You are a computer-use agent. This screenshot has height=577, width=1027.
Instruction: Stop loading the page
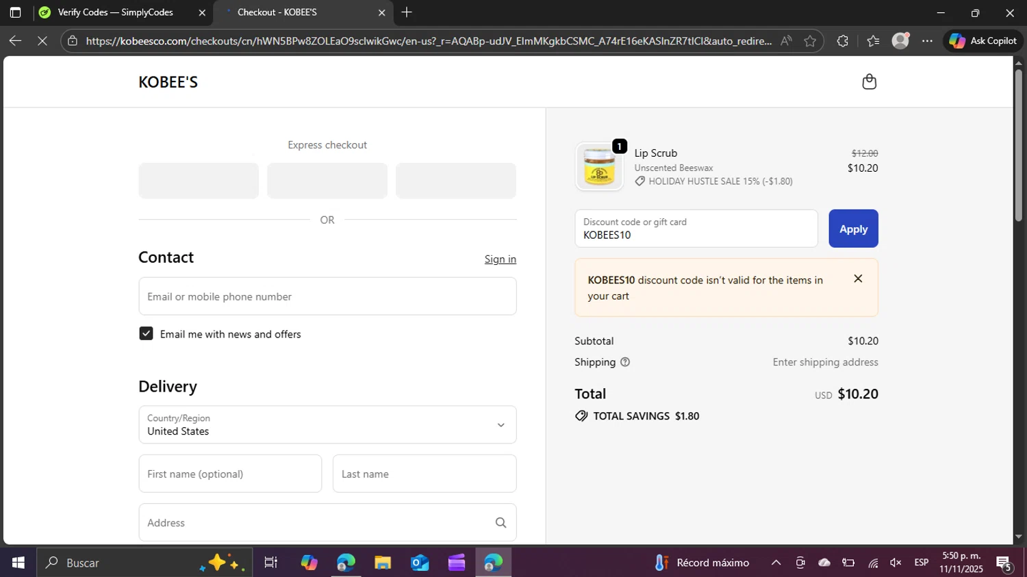click(42, 41)
